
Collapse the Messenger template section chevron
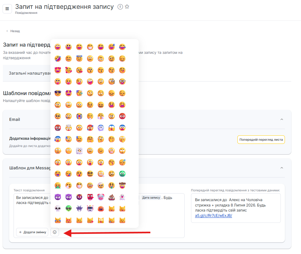tap(282, 168)
